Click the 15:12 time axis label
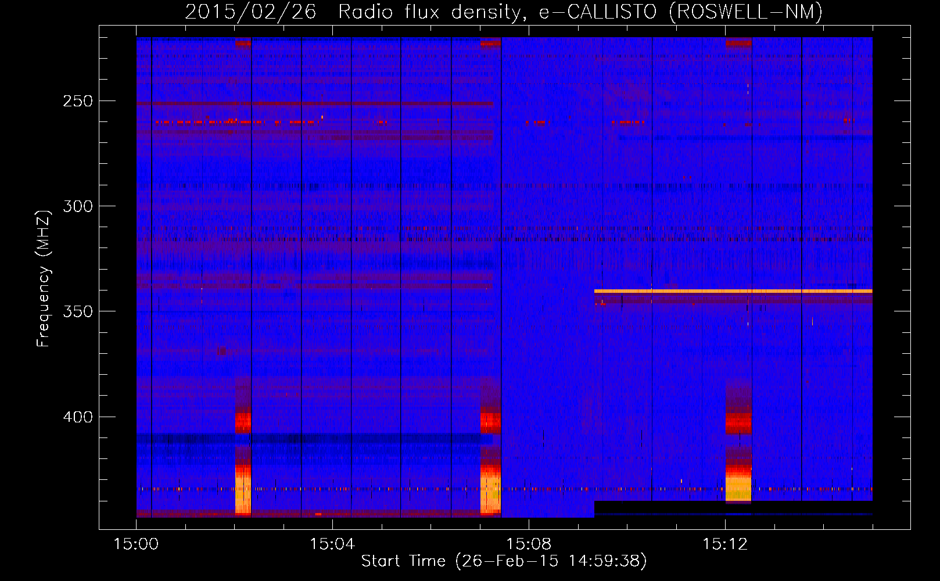 [724, 544]
